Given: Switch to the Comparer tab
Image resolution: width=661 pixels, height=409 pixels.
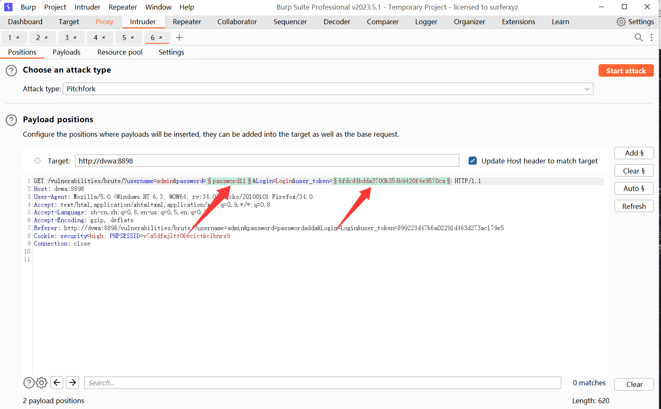Looking at the screenshot, I should pos(383,22).
